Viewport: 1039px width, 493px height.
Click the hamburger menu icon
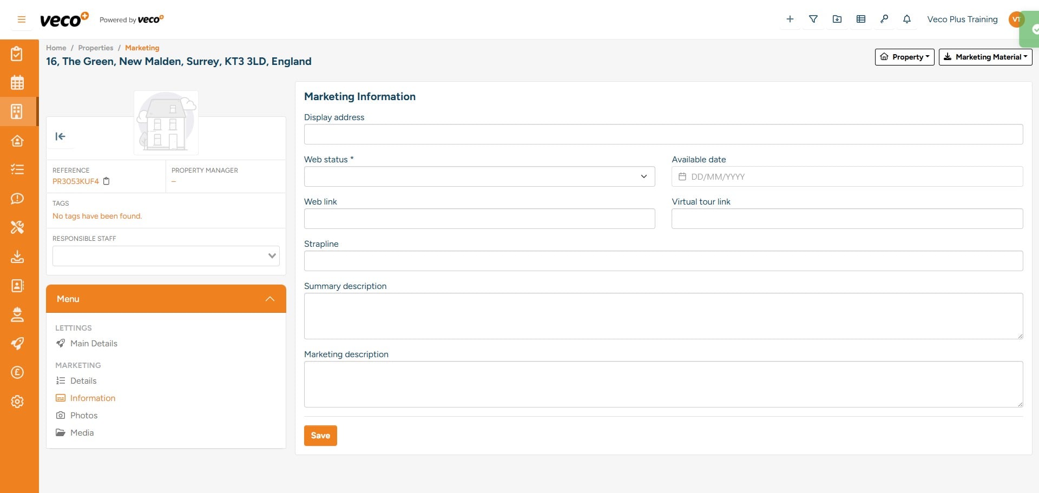pos(22,19)
